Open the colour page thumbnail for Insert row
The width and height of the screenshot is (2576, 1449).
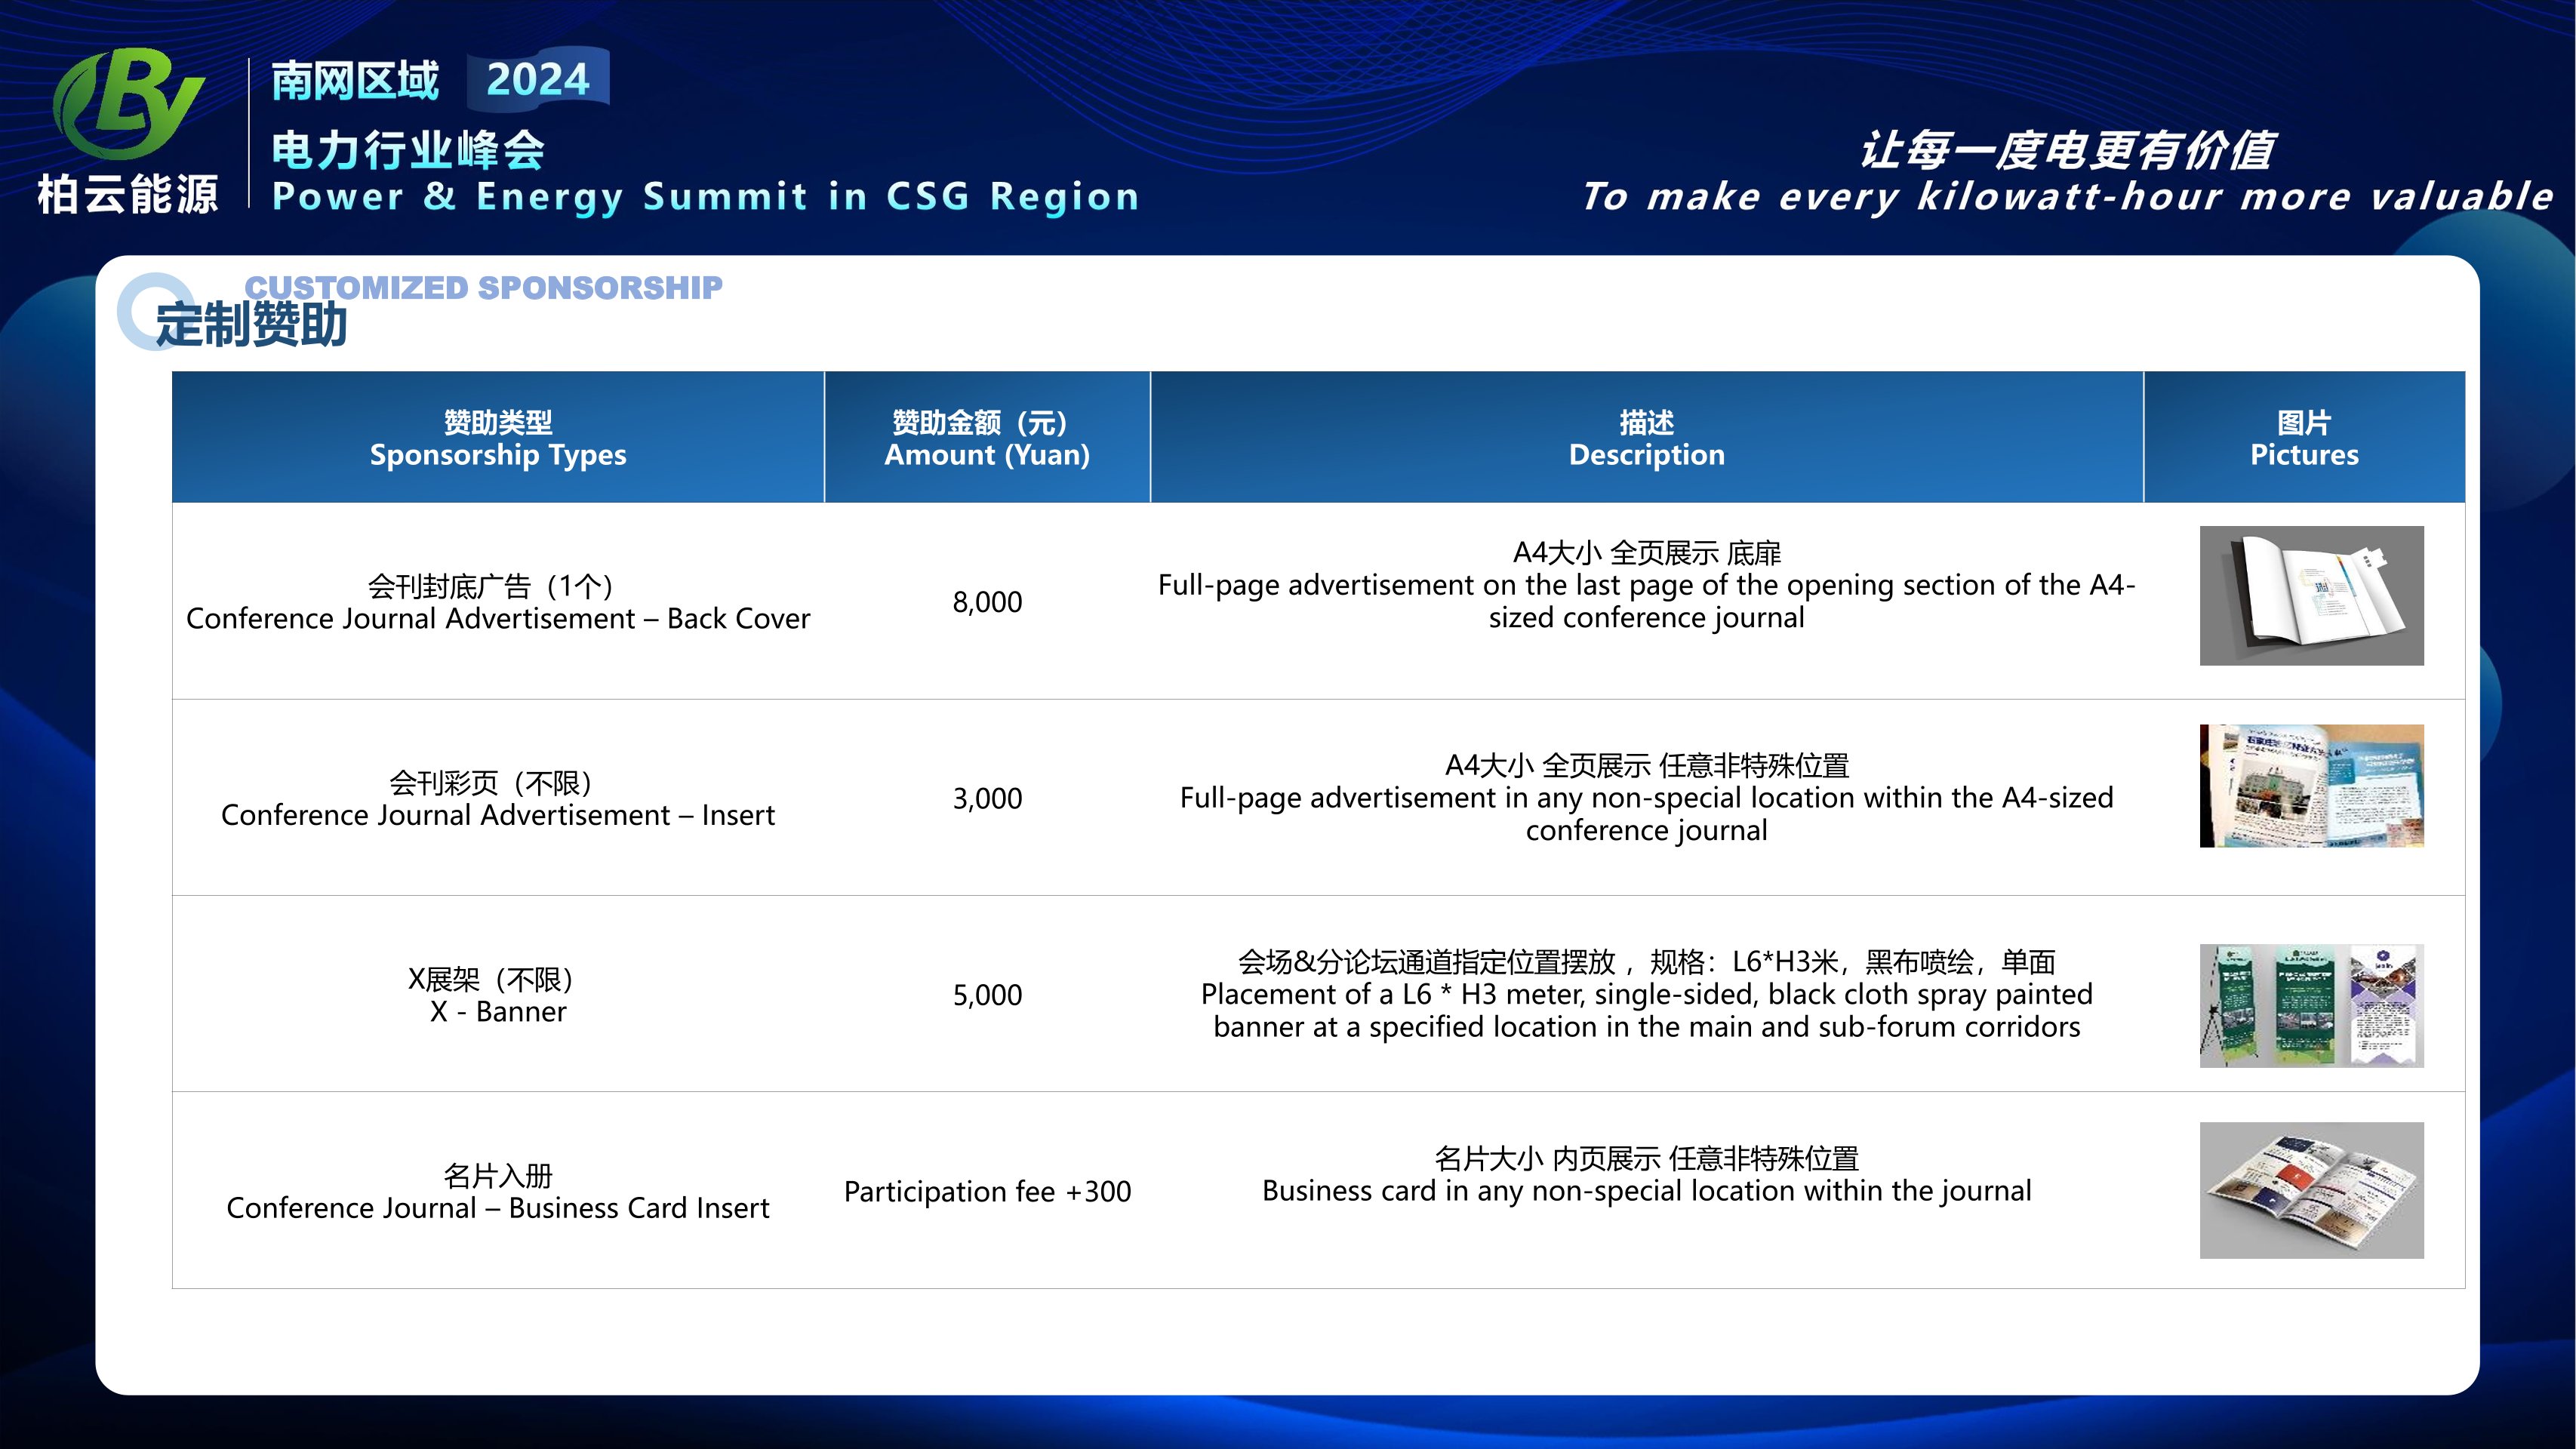tap(2312, 786)
